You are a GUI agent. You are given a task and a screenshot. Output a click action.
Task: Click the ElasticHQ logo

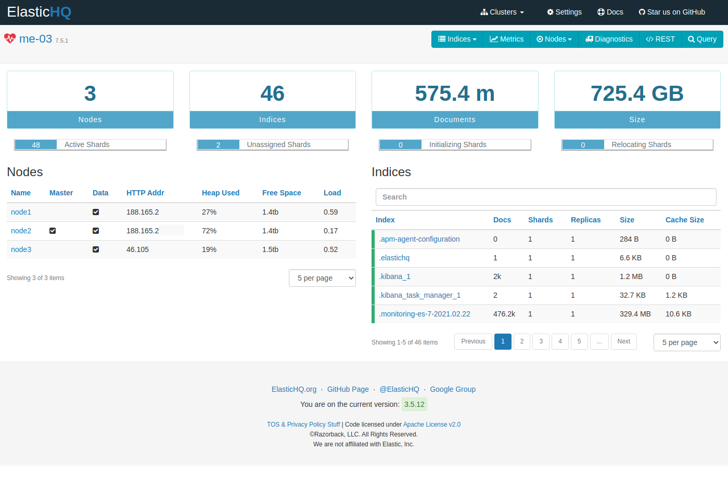point(39,12)
